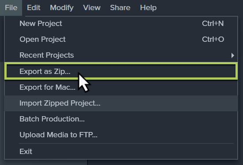The image size is (243, 165).
Task: Click the Recent Projects label
Action: [x=46, y=55]
